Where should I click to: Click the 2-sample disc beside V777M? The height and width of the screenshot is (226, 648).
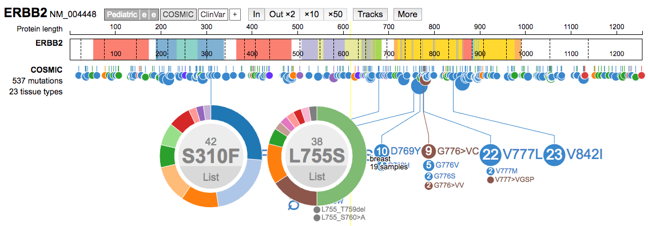[x=491, y=171]
